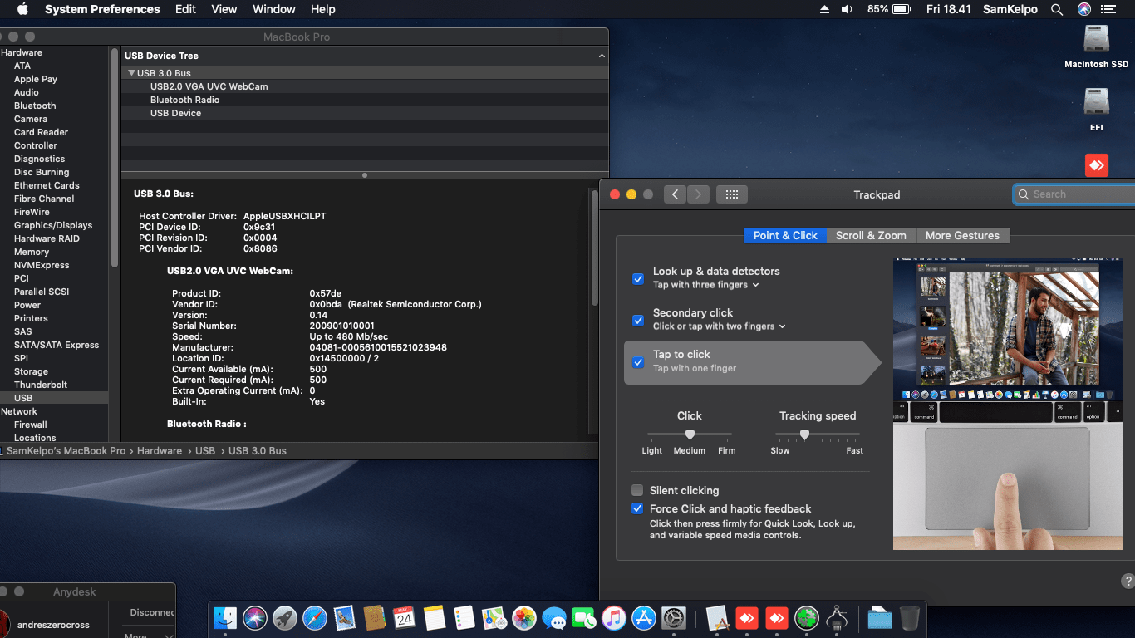
Task: Click the Spotlight search magnifier in menu bar
Action: pos(1057,9)
